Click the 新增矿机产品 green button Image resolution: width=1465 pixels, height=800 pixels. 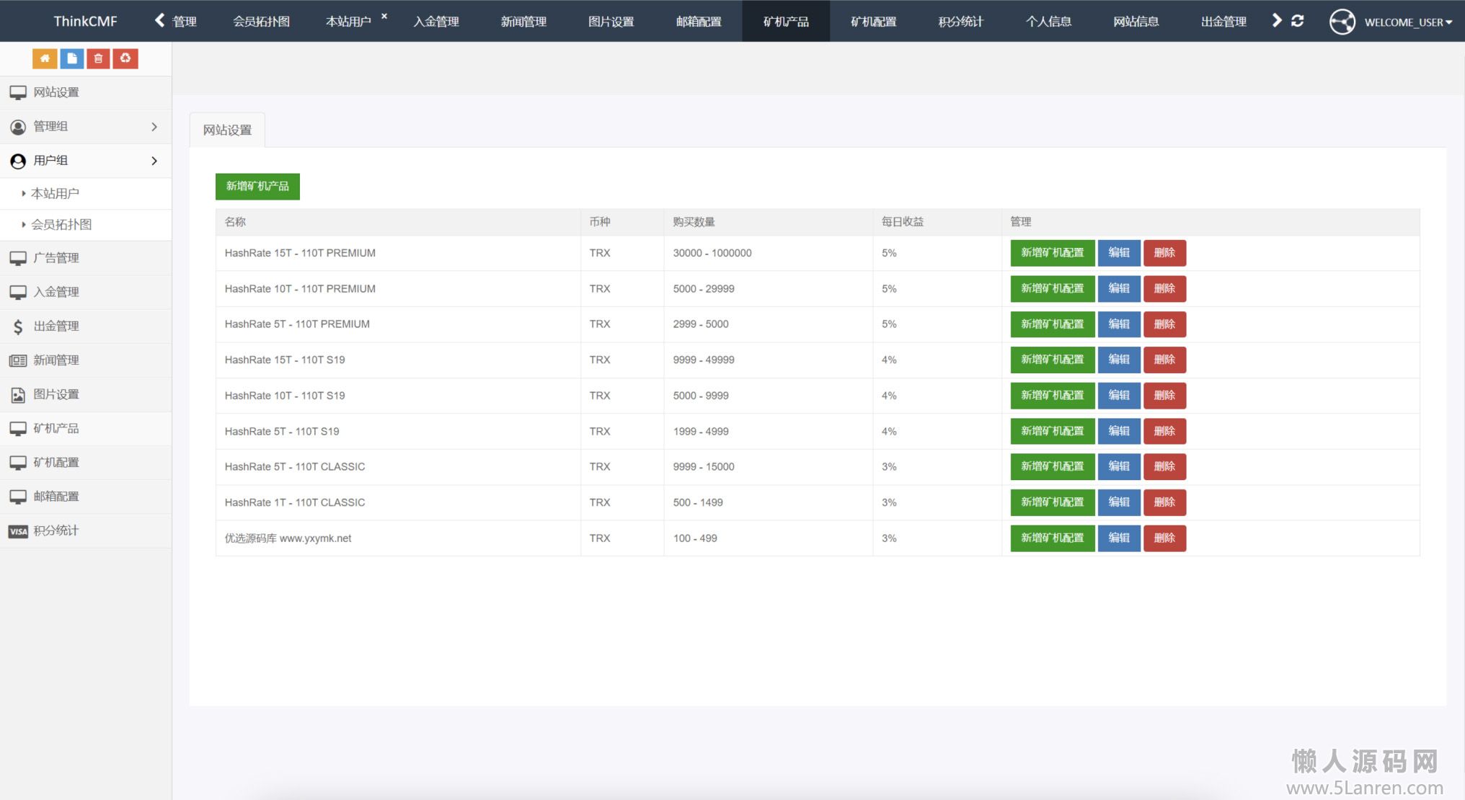(257, 187)
